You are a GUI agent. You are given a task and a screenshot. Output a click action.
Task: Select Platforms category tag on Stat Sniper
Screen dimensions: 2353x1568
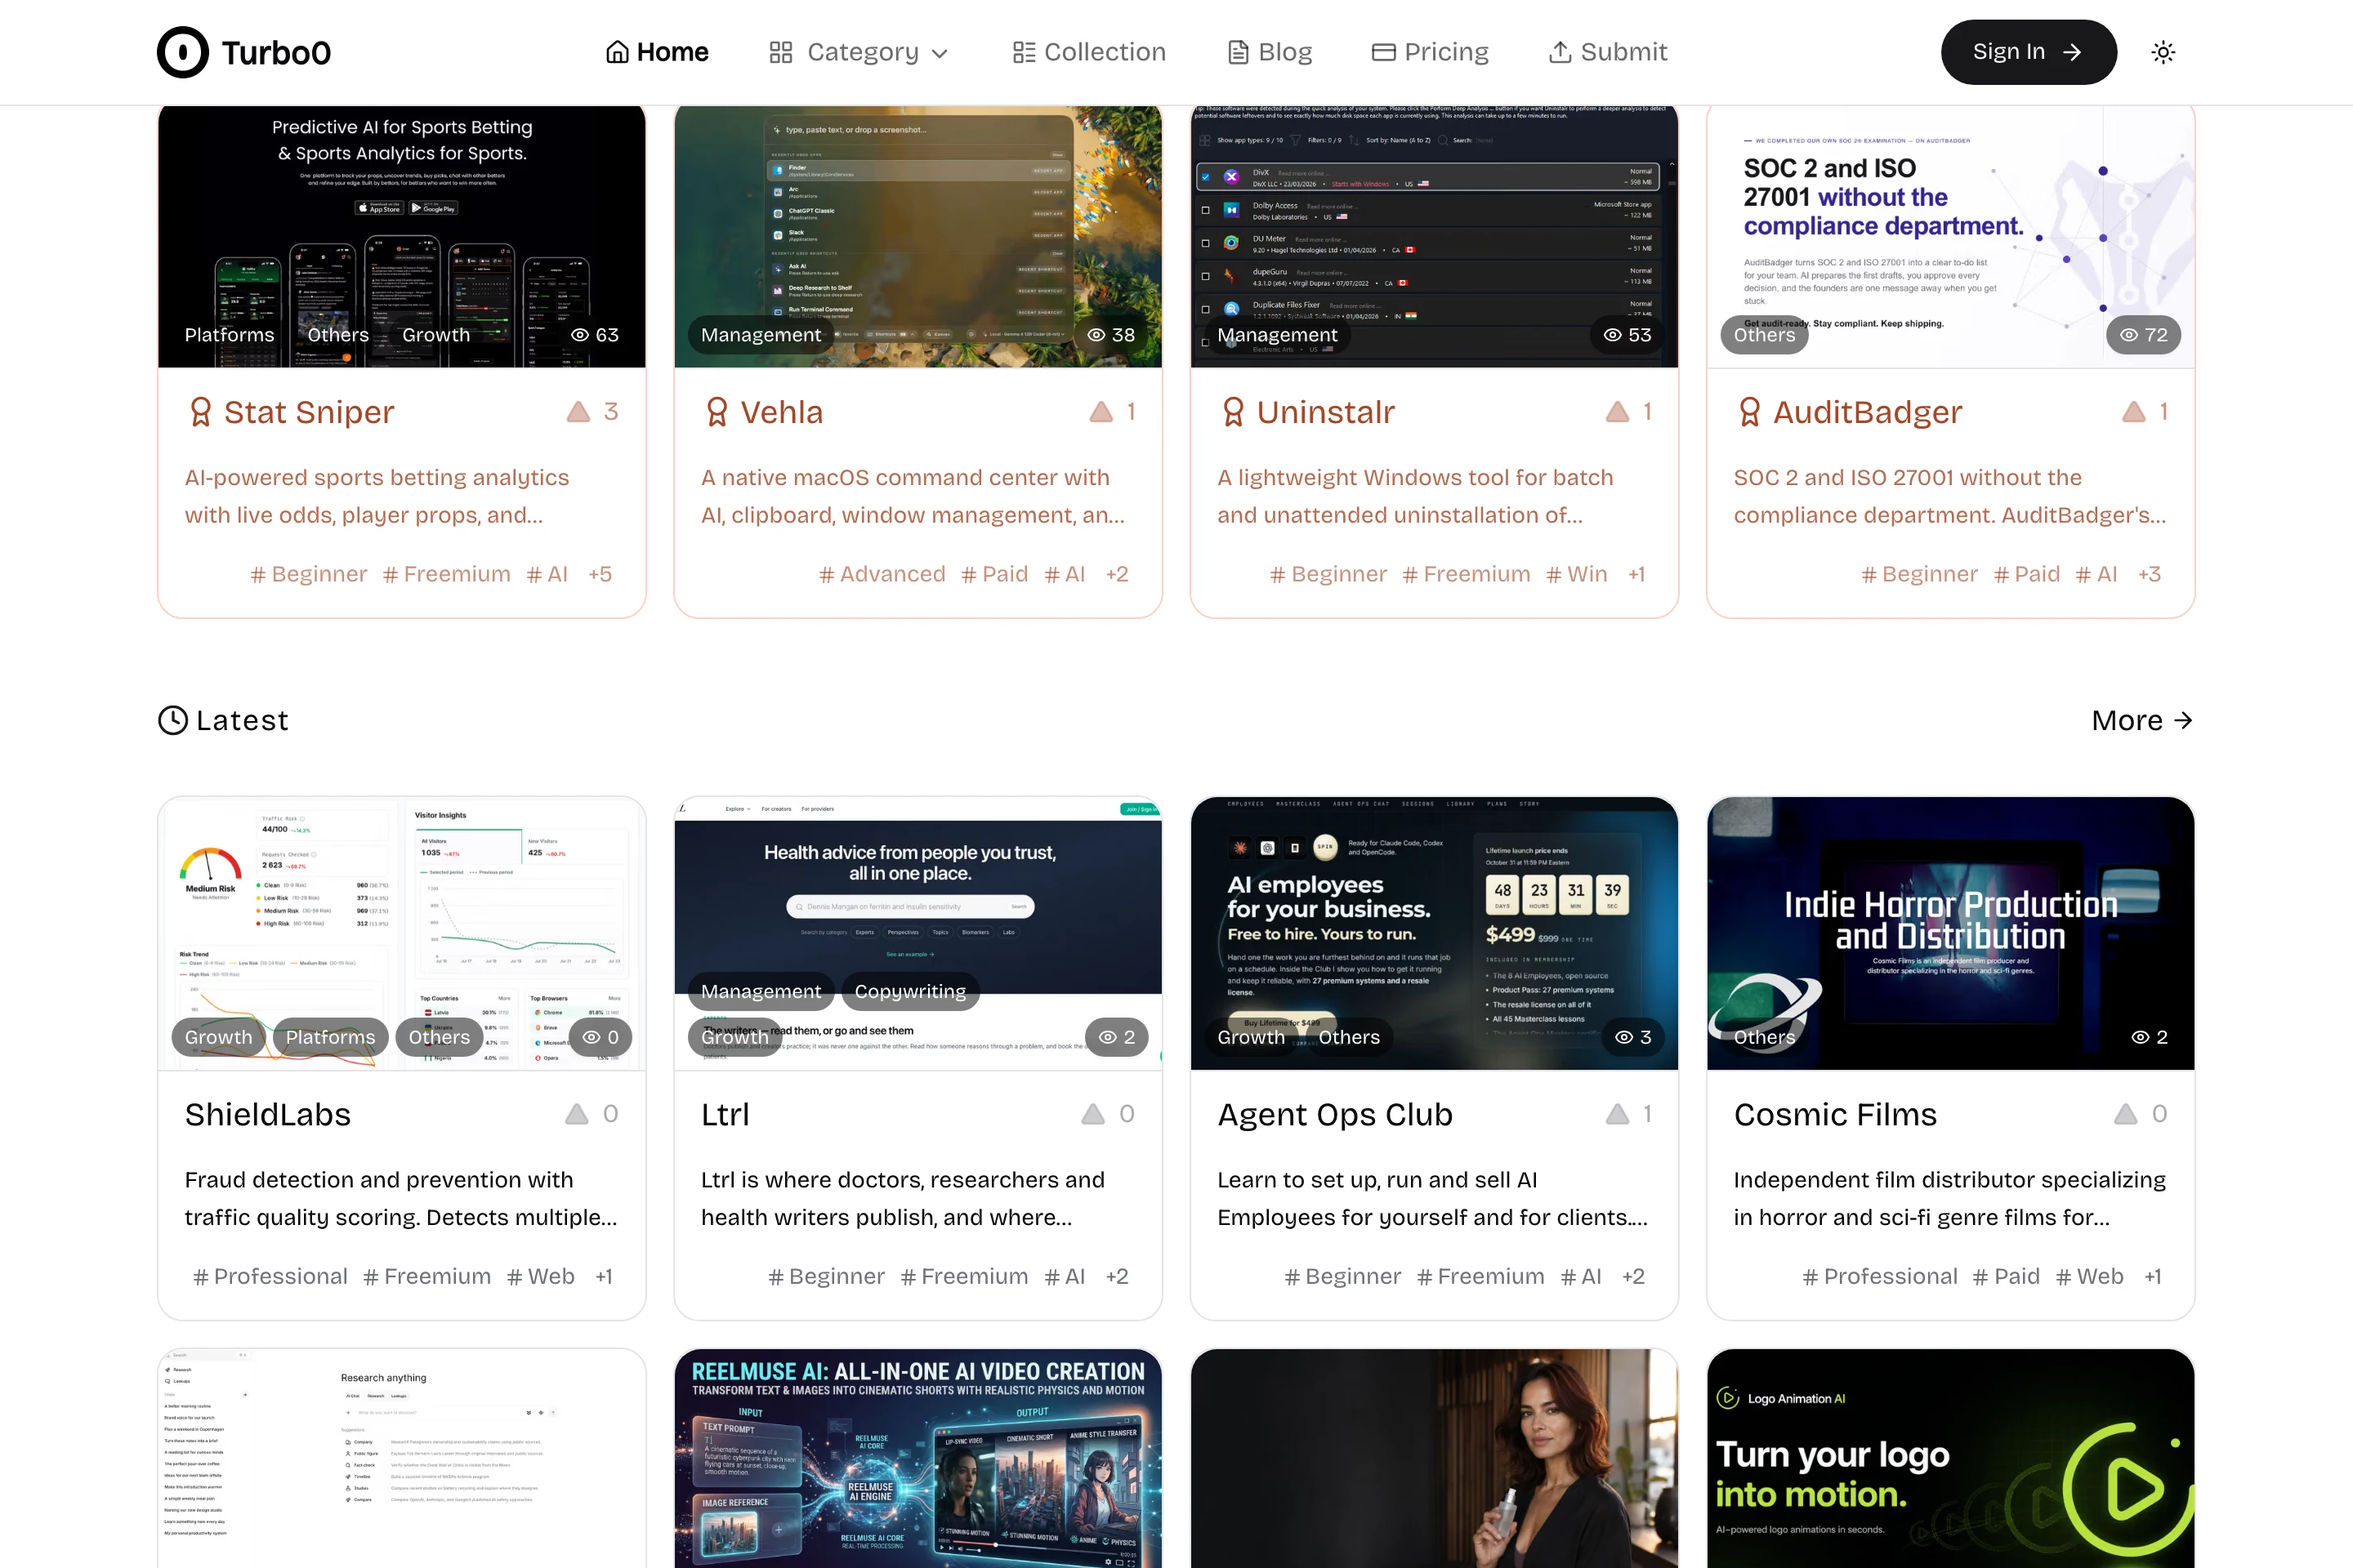pos(229,335)
